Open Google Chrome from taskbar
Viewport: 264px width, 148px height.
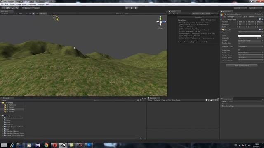[46, 145]
